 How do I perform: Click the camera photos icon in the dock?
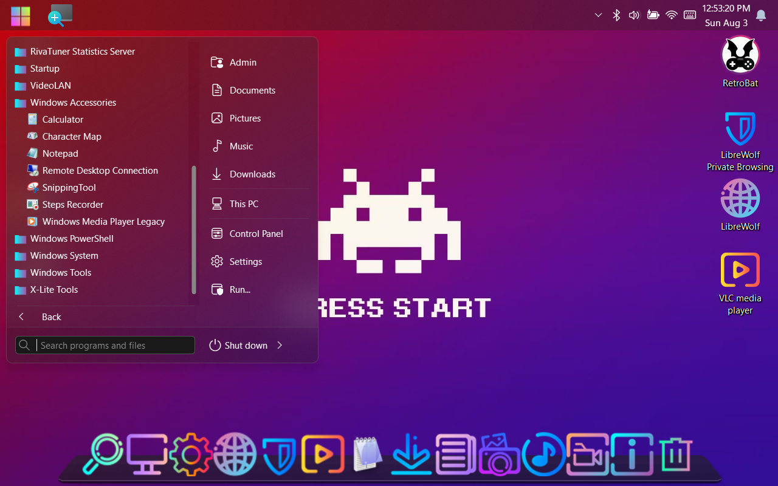point(499,454)
